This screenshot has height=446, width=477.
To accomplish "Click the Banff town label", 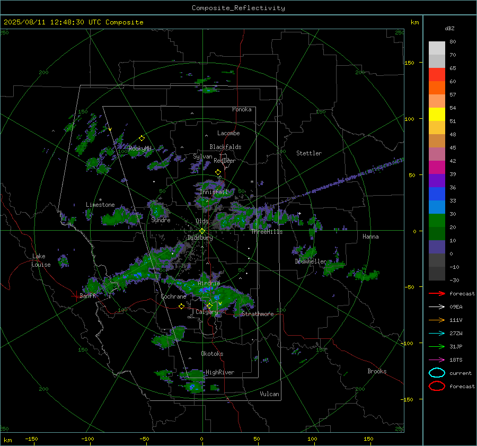I will click(x=87, y=296).
